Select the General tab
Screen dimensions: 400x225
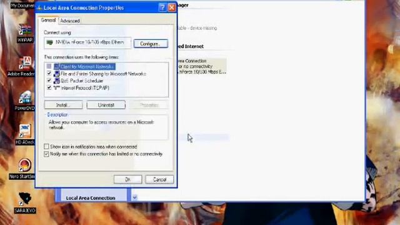(x=48, y=20)
